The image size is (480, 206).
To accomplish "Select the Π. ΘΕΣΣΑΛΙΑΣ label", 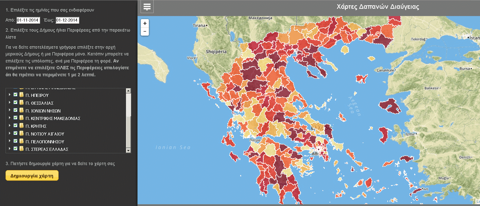I will click(39, 103).
